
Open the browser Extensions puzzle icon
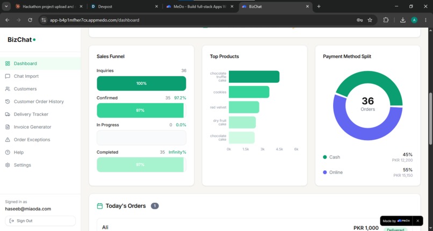[x=386, y=20]
